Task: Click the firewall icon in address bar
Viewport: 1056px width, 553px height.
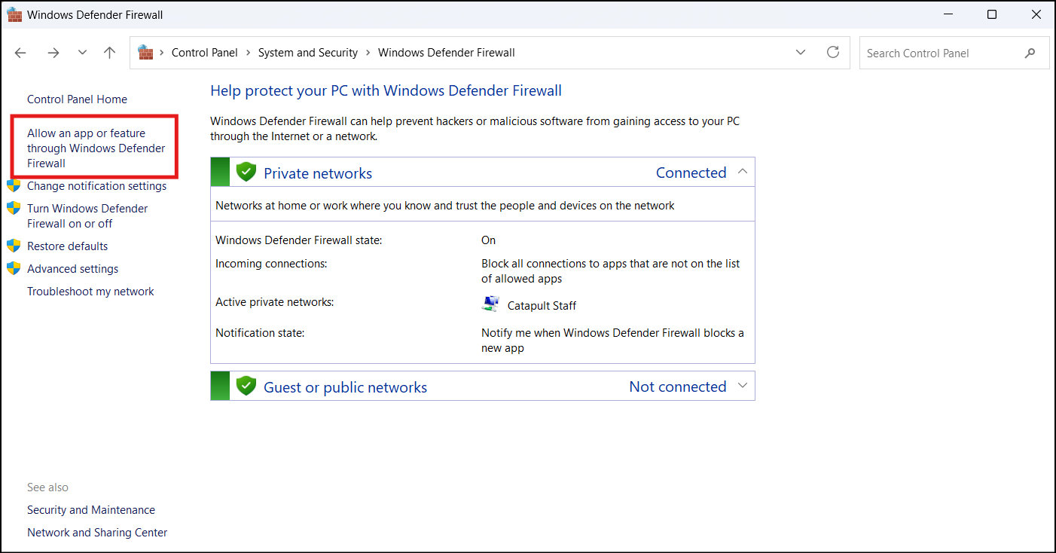Action: coord(146,53)
